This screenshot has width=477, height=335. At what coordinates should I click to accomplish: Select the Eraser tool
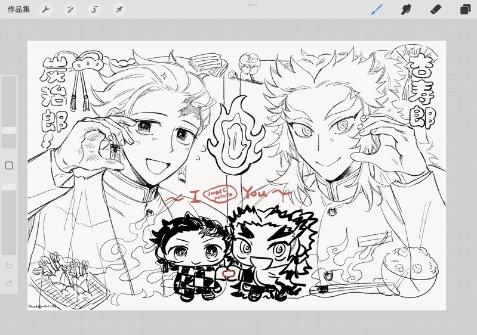pos(436,10)
